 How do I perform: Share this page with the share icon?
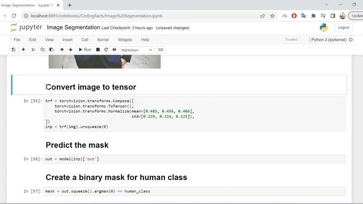coord(263,16)
